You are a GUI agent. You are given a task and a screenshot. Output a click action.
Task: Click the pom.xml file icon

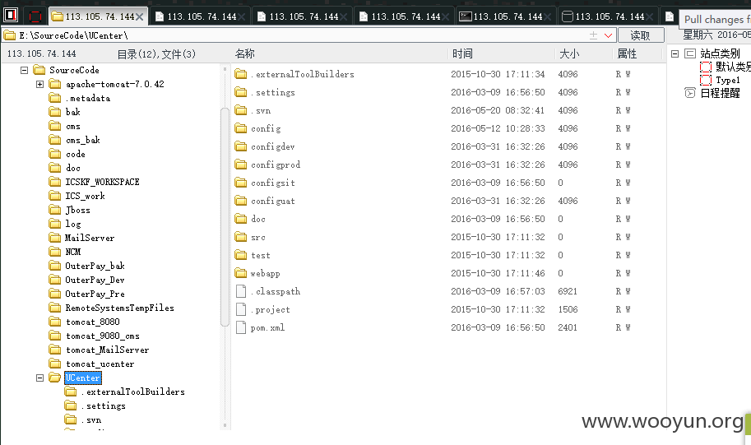(x=241, y=327)
